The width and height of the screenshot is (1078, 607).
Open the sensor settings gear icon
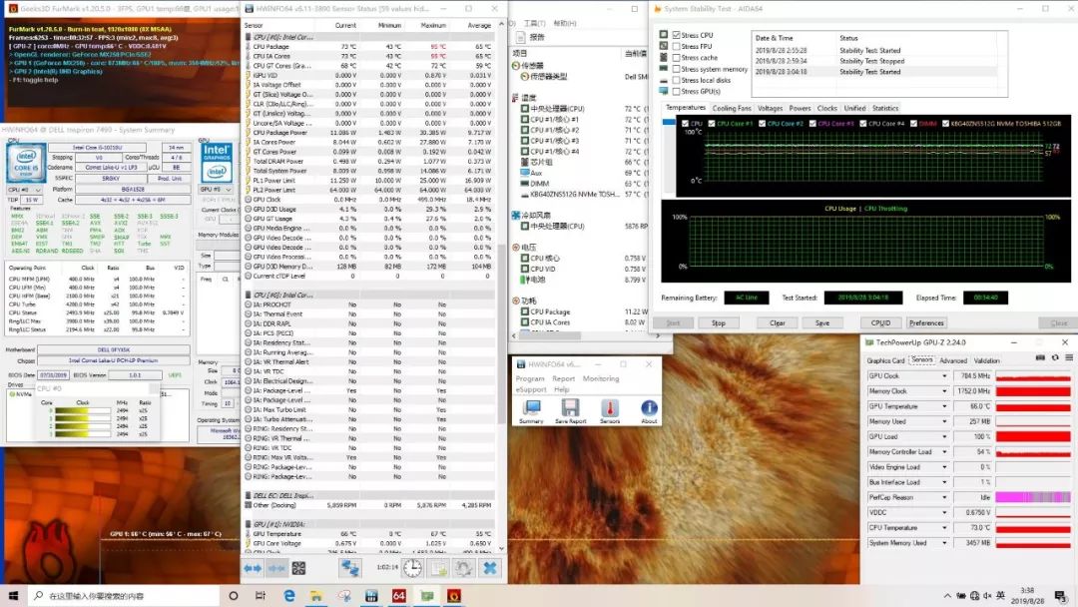(x=464, y=568)
